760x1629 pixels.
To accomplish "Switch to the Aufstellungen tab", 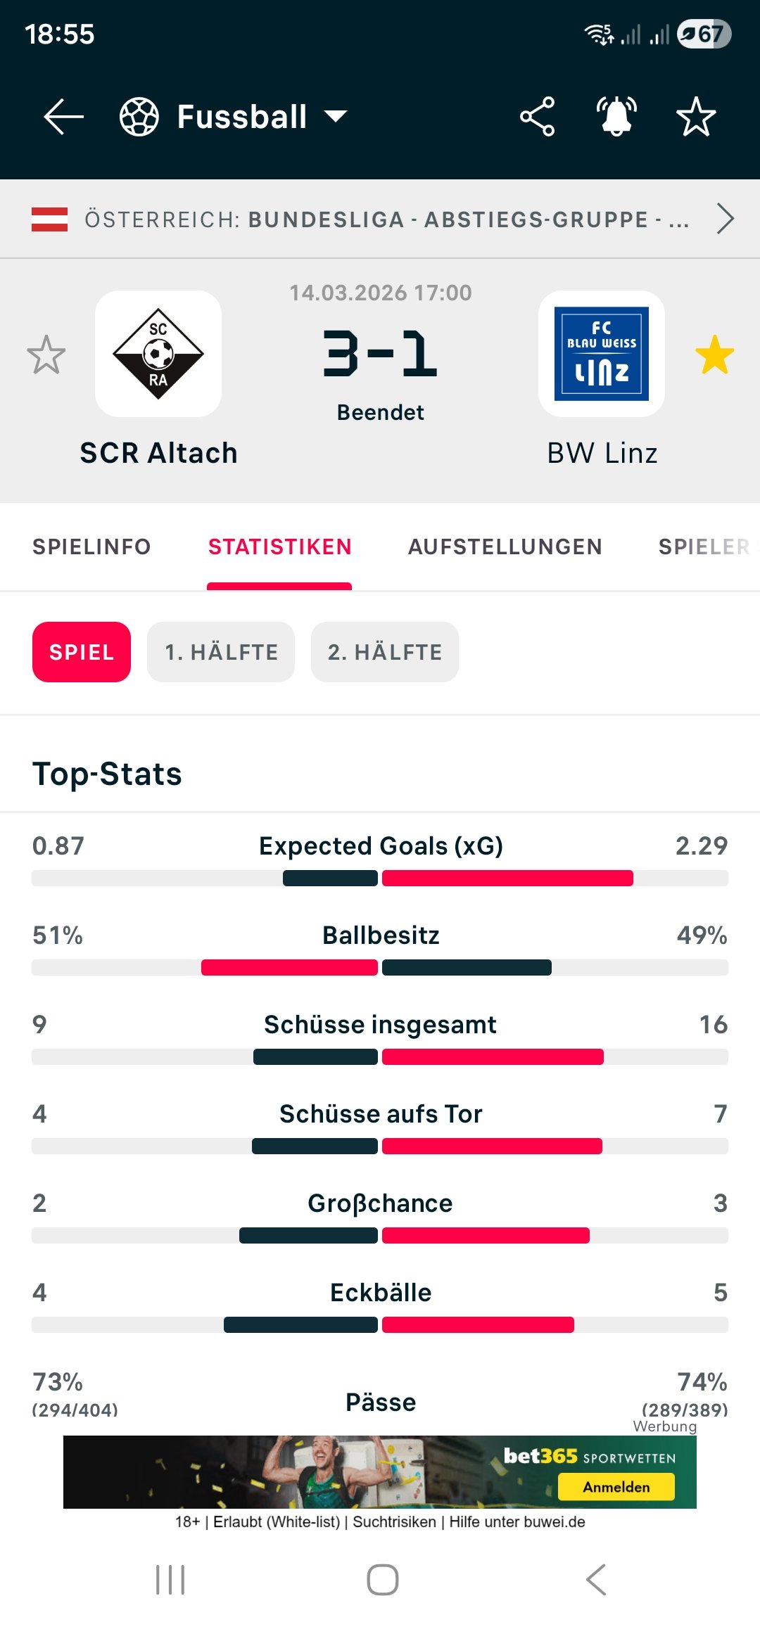I will point(505,547).
